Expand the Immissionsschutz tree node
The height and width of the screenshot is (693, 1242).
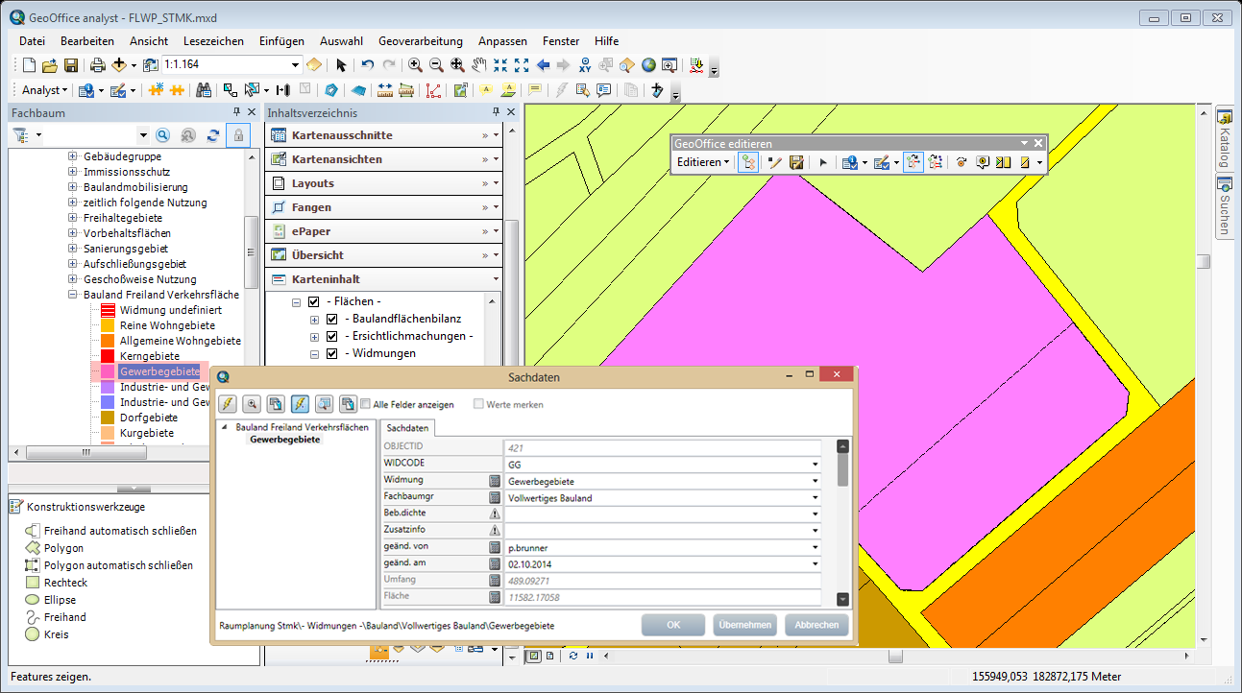tap(73, 172)
